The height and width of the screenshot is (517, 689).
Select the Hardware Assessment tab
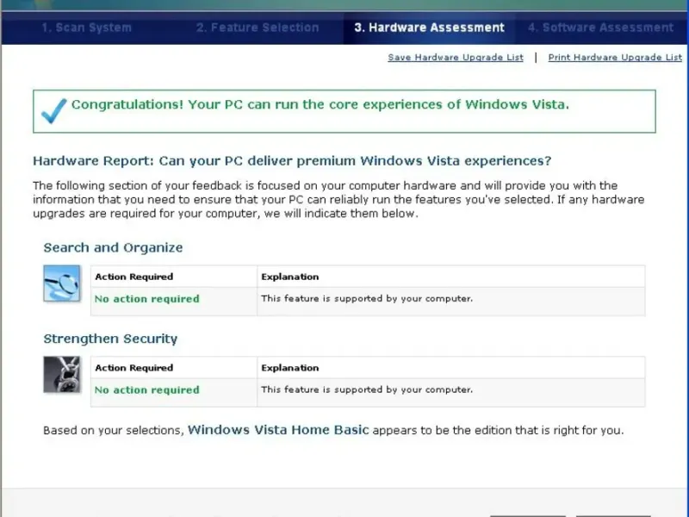(429, 28)
